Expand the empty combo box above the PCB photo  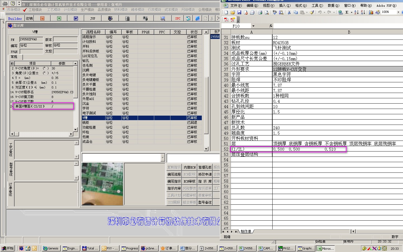pos(163,158)
